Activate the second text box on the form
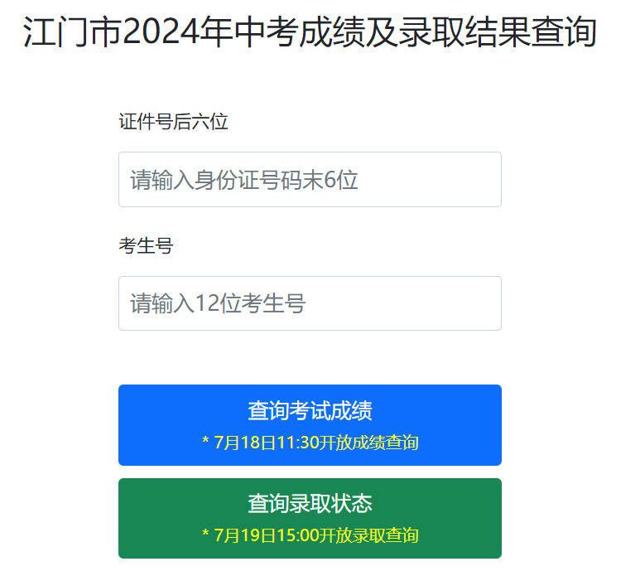This screenshot has height=571, width=640. [x=310, y=303]
